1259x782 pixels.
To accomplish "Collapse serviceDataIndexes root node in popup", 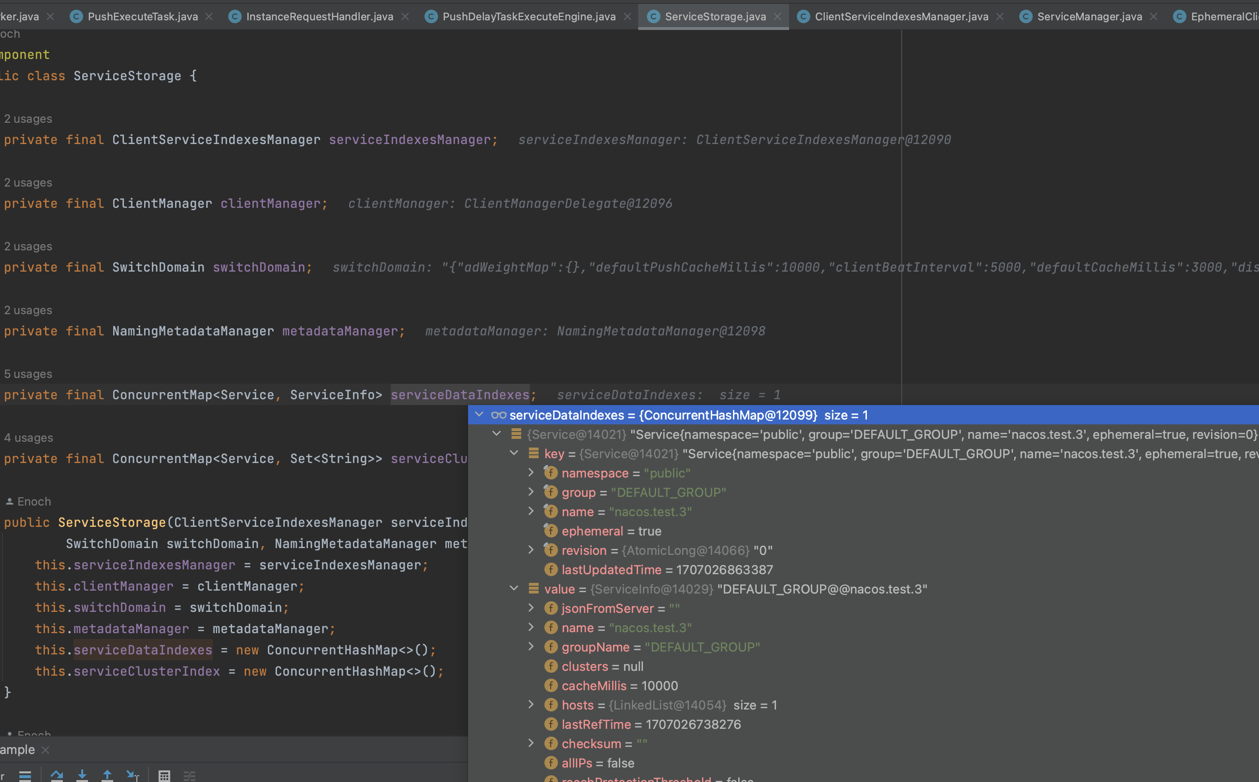I will coord(479,414).
